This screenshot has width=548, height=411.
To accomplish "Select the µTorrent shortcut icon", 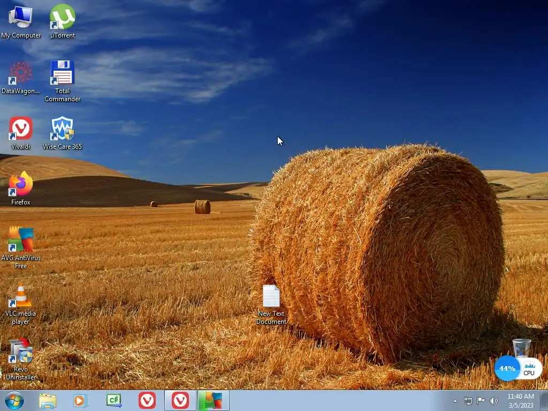I will [62, 21].
